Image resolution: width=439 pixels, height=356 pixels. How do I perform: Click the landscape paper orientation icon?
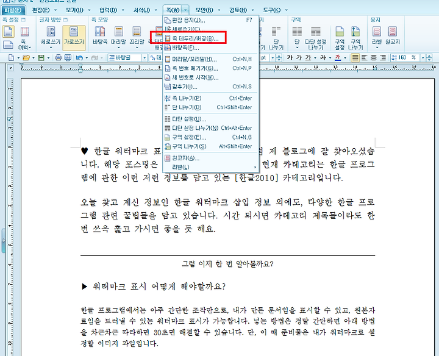[8, 44]
